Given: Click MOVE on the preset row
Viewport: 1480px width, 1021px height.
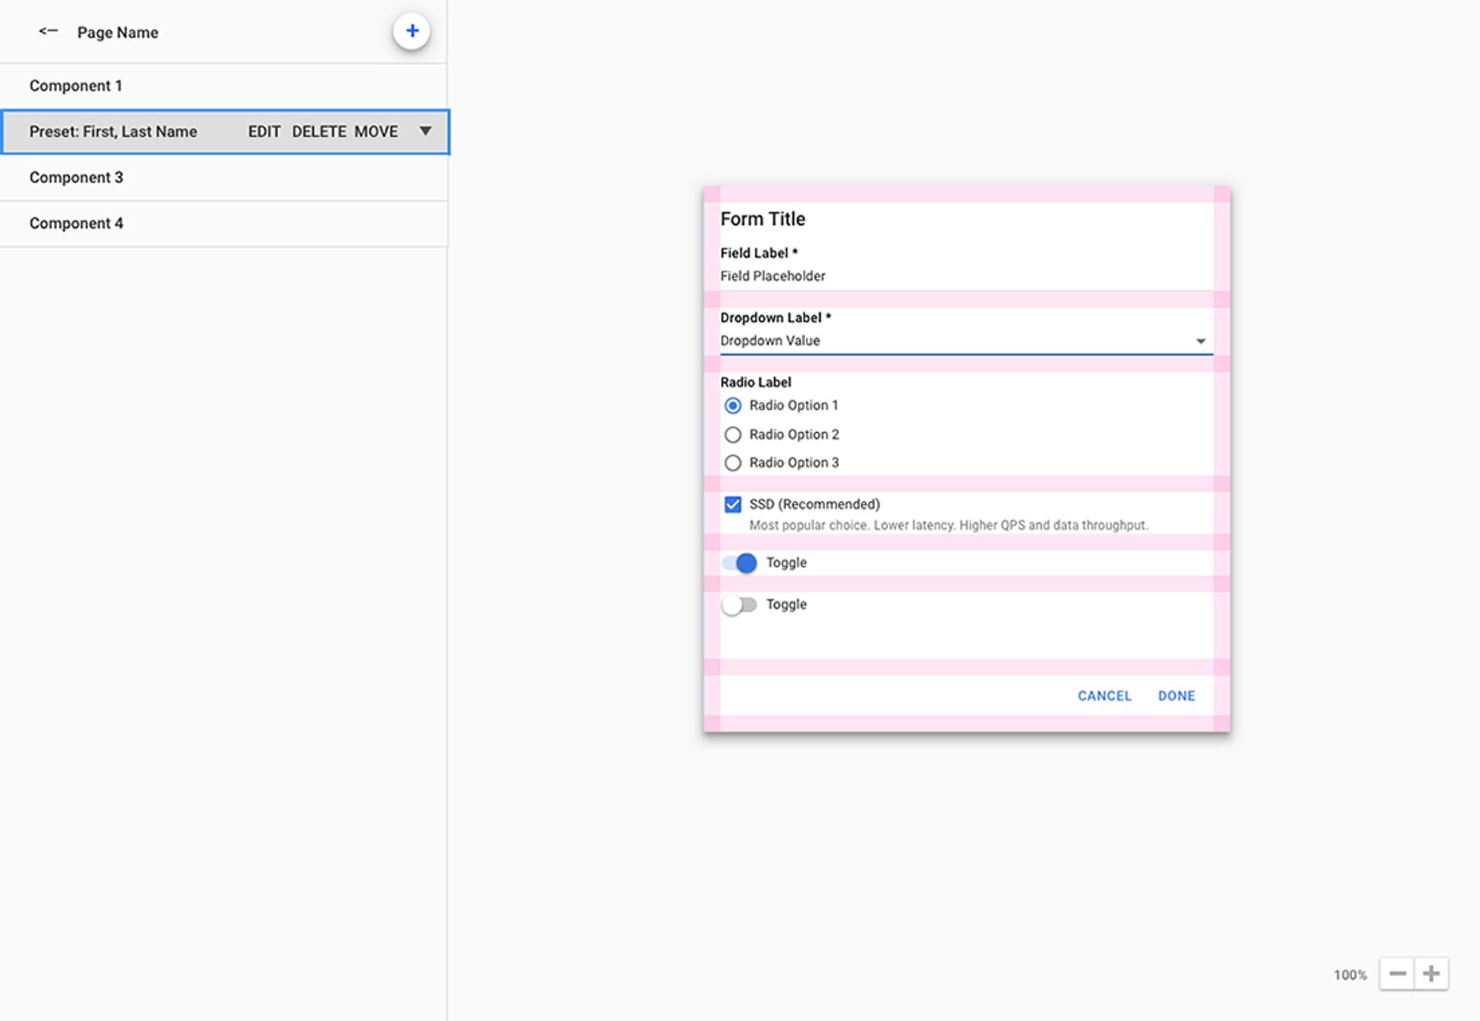Looking at the screenshot, I should point(376,132).
